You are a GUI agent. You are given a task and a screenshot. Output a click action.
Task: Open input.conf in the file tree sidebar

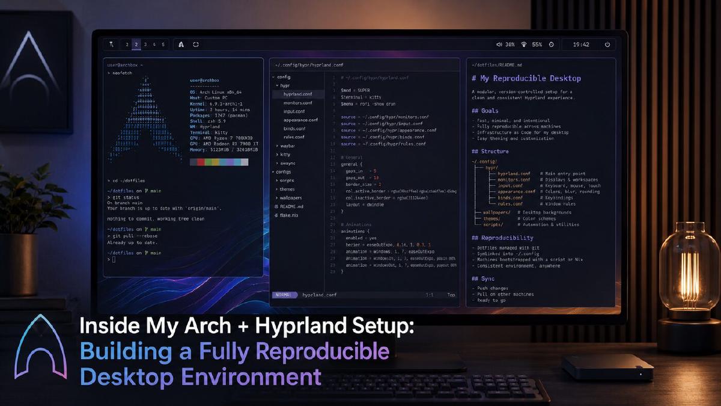[x=294, y=111]
